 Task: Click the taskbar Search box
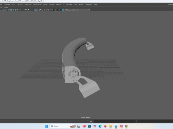point(63,126)
